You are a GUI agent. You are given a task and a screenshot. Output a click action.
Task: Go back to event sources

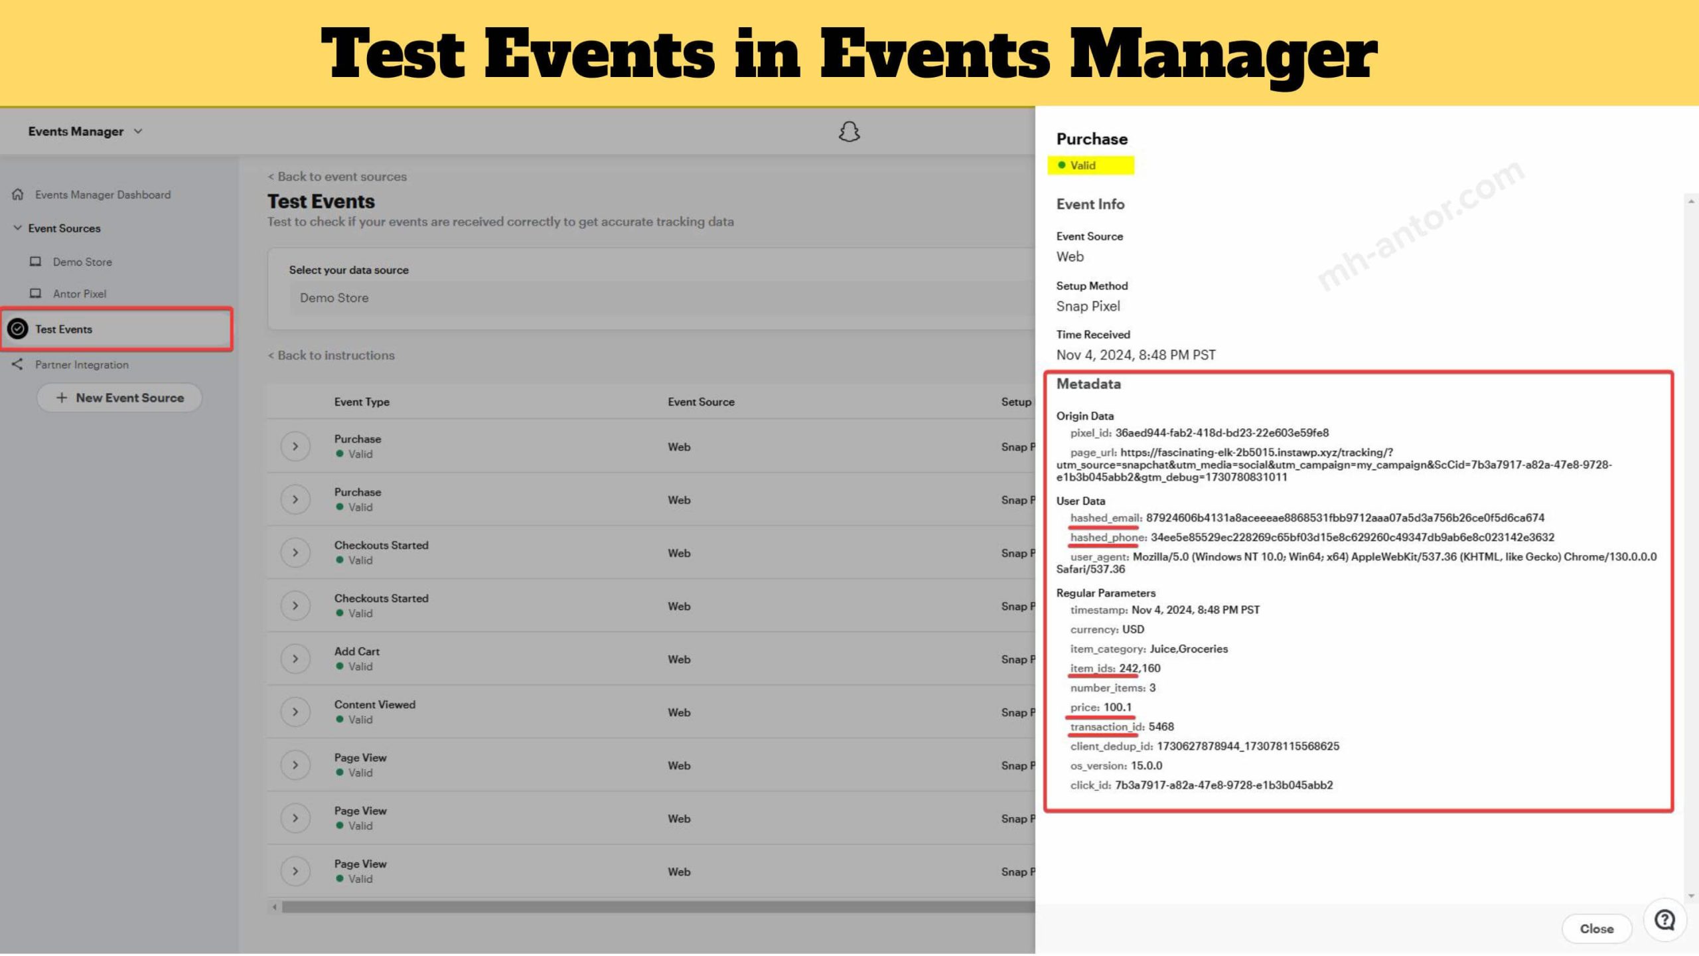point(337,177)
